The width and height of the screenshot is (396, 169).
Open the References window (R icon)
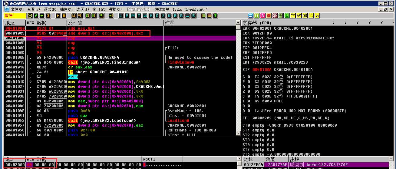point(182,15)
